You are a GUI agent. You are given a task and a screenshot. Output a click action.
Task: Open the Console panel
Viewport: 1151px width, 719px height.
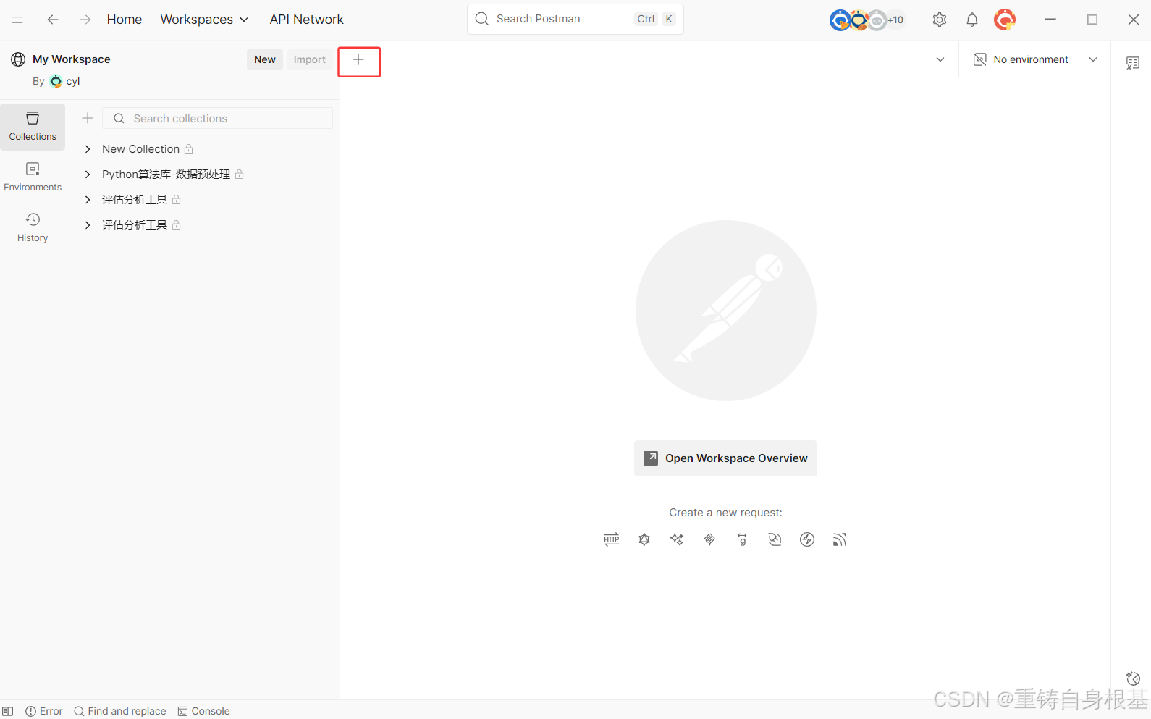click(204, 711)
